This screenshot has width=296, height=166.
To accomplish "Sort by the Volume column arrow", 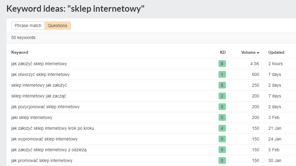I will click(258, 53).
